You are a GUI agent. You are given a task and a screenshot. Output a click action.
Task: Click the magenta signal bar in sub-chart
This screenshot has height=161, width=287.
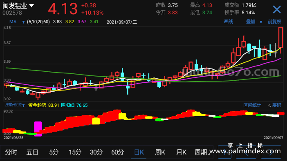pos(38,129)
